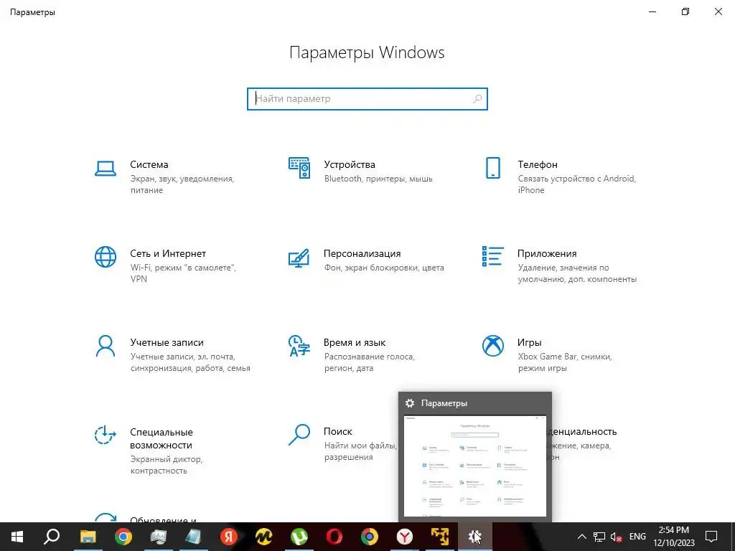The image size is (735, 551).
Task: Show hidden tray icons chevron
Action: (x=581, y=537)
